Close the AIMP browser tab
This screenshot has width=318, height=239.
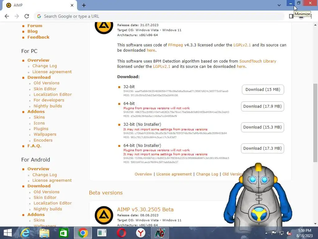(72, 5)
